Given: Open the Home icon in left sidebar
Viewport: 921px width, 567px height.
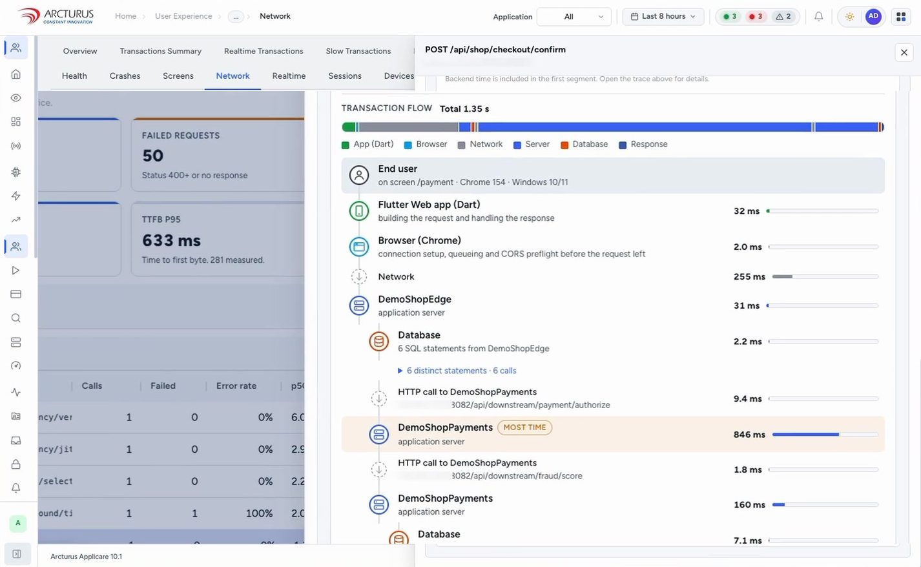Looking at the screenshot, I should tap(16, 74).
